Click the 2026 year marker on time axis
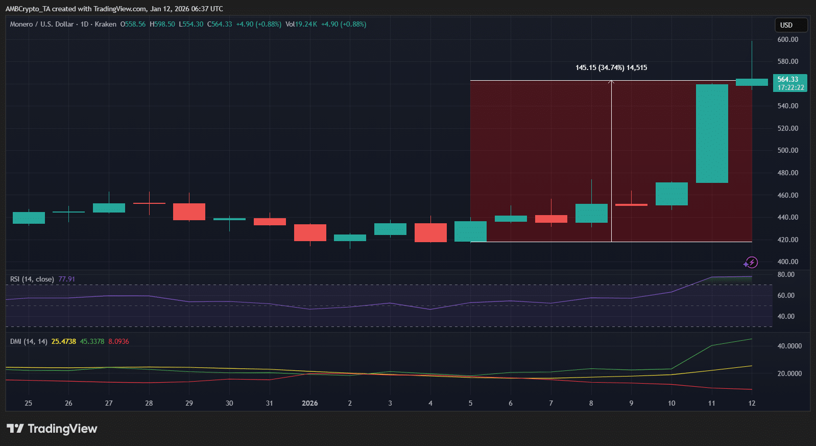 point(309,403)
